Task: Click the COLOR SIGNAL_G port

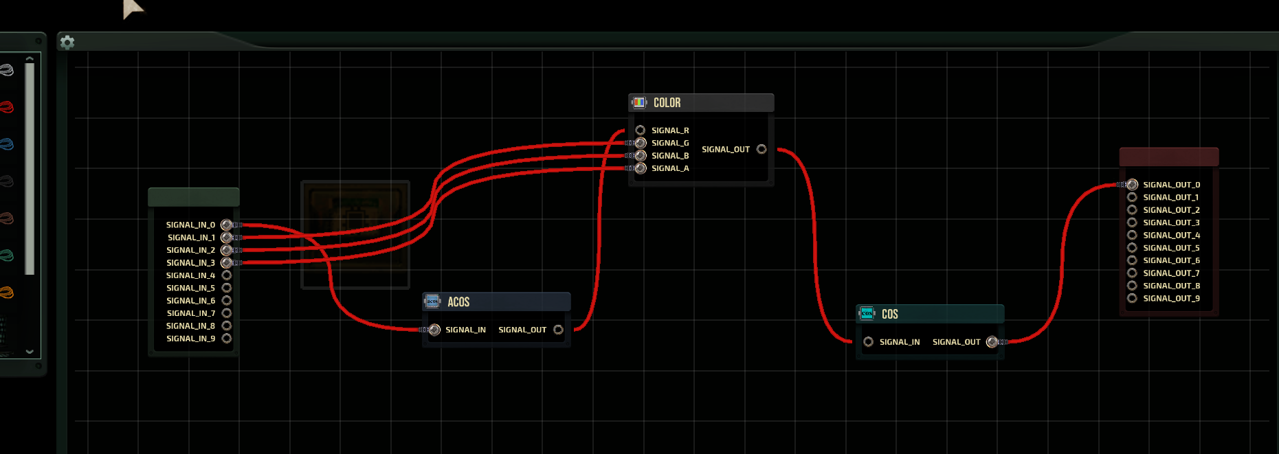Action: pos(641,143)
